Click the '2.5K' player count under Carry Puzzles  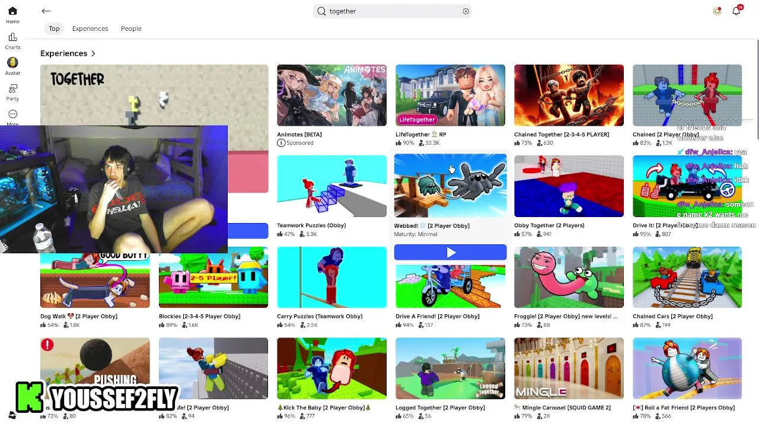tap(308, 325)
